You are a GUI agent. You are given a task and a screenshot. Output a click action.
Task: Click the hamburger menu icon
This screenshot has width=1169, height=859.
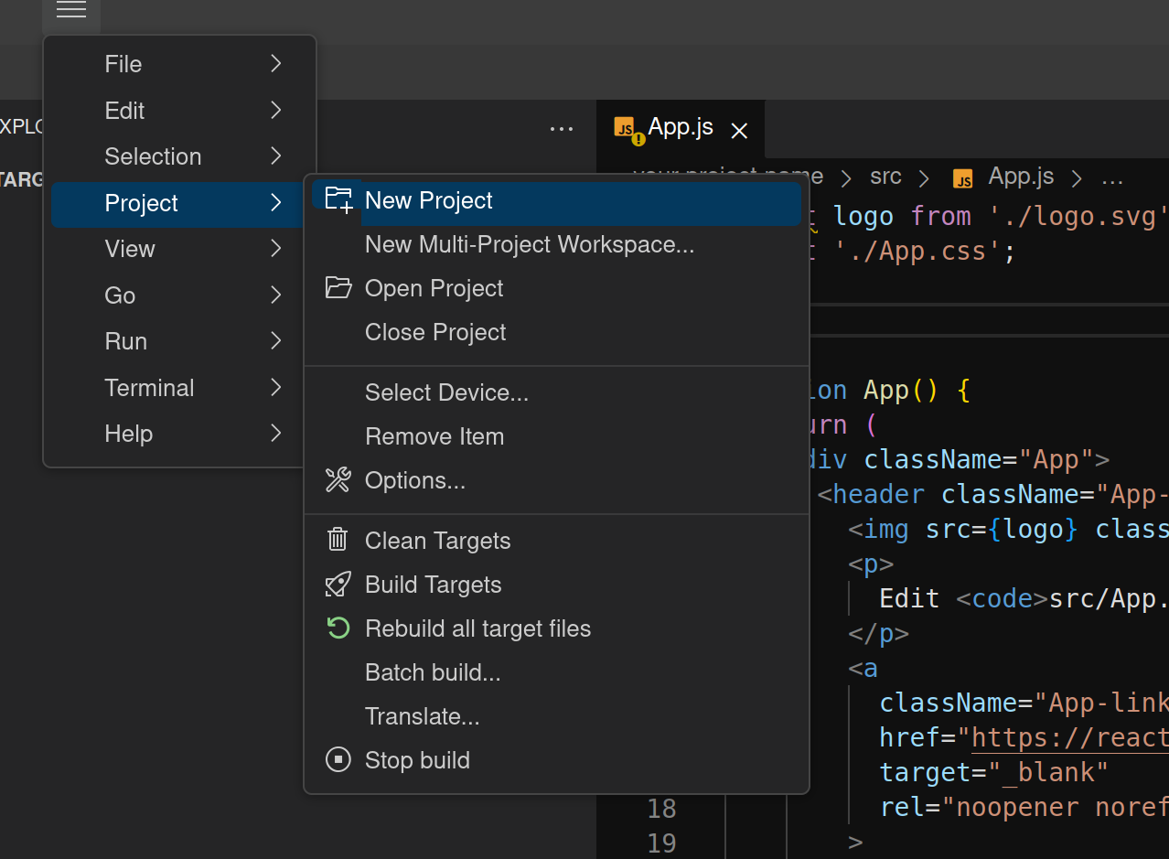pyautogui.click(x=70, y=10)
